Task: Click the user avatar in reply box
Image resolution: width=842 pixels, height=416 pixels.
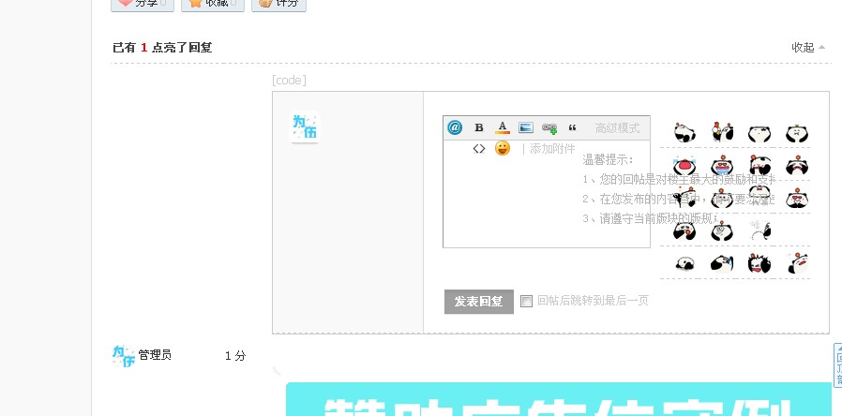Action: pyautogui.click(x=305, y=127)
